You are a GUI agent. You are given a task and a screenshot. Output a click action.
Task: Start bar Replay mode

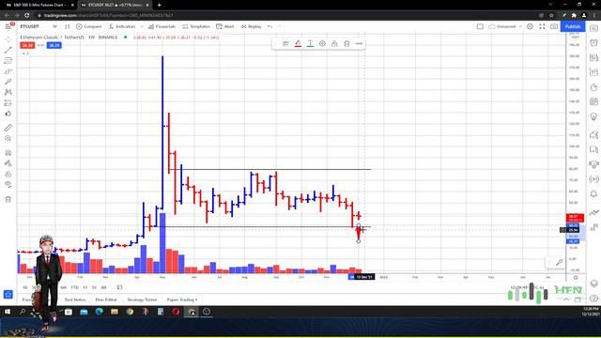click(x=251, y=26)
